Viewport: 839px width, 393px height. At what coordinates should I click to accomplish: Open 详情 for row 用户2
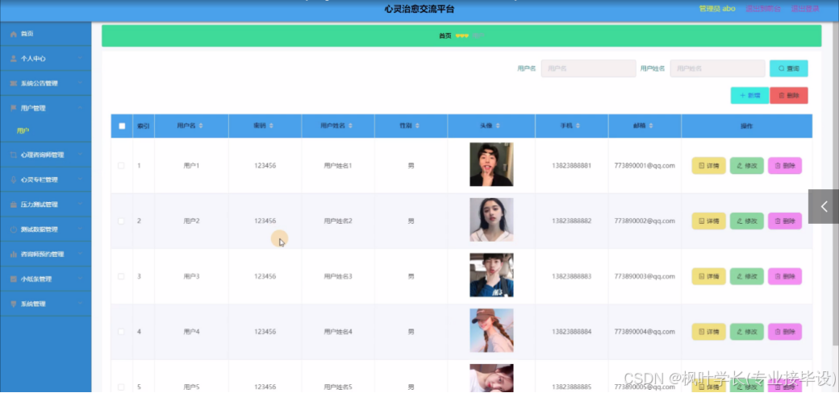point(708,221)
